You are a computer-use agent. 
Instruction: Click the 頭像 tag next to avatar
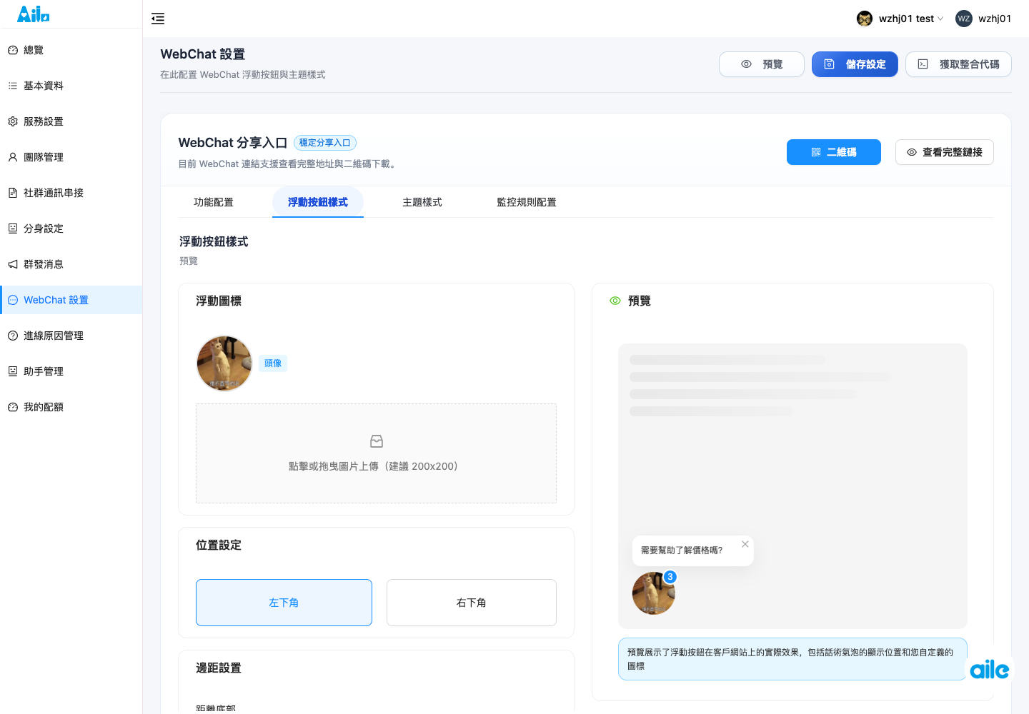point(273,363)
